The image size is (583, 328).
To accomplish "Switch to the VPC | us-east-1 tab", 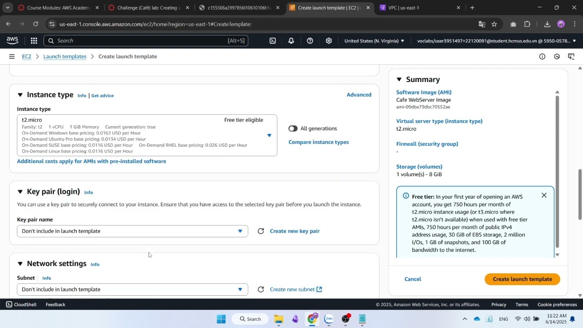I will click(x=420, y=8).
